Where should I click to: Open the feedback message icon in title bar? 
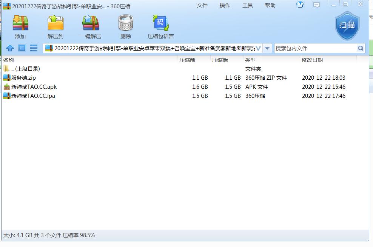(316, 5)
